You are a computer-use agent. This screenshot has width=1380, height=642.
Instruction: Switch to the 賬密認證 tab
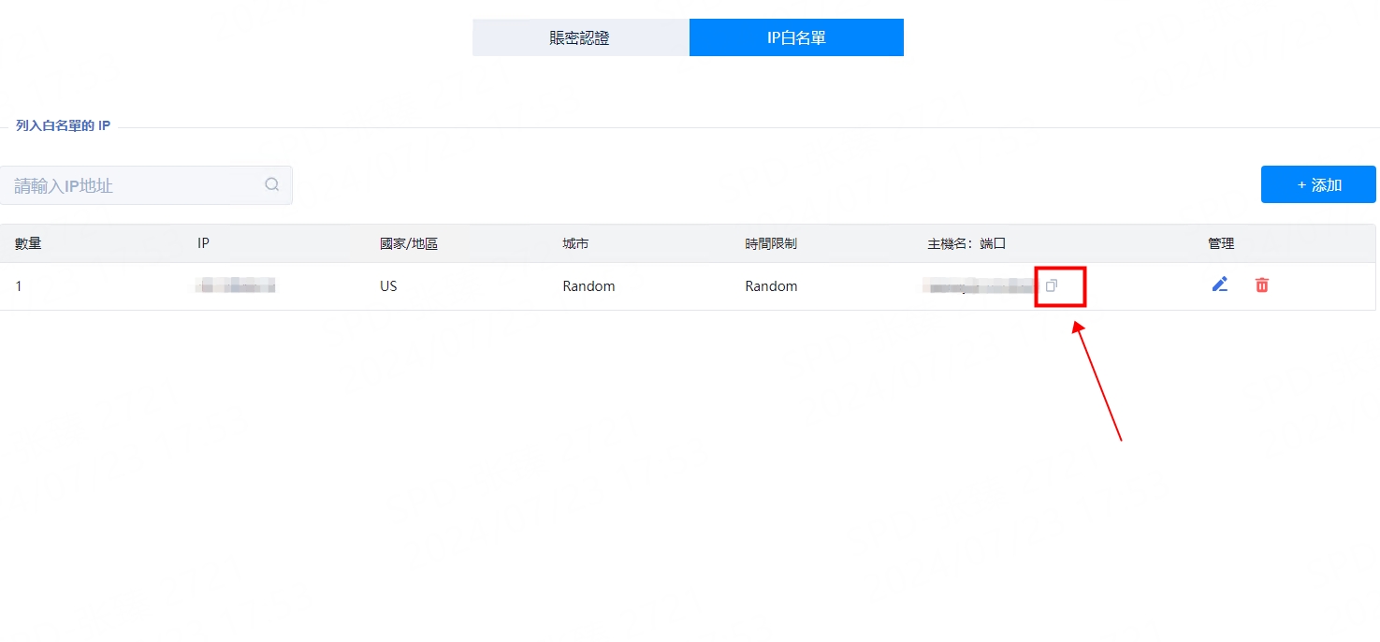click(580, 38)
